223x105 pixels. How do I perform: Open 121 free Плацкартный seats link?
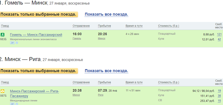[x=219, y=34]
